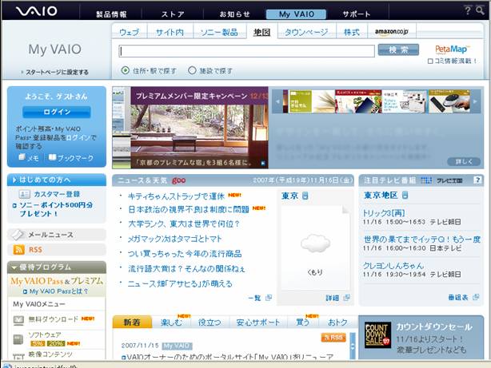The height and width of the screenshot is (368, 491).
Task: Click the VAIO logo in the header
Action: 36,11
